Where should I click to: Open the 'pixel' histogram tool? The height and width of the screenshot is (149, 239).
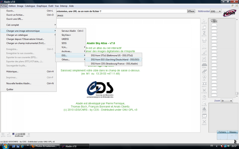click(x=204, y=110)
